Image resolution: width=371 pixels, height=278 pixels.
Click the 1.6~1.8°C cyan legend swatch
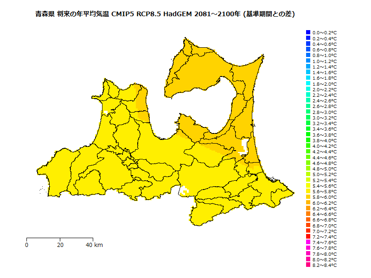pos(308,77)
